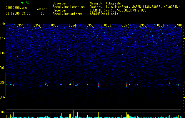Click the 0400 time marker
Viewport: 185px width, 118px height.
coord(178,25)
